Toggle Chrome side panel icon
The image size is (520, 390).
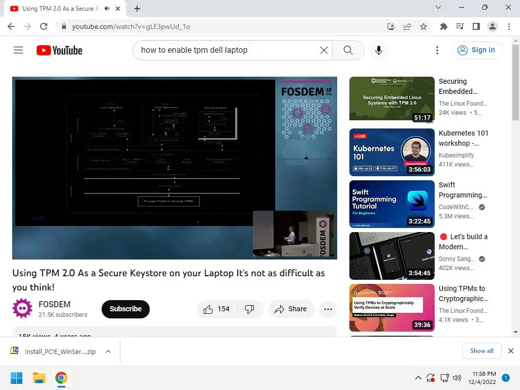pos(476,26)
